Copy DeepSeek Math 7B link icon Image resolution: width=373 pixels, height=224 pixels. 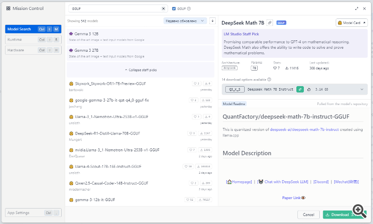[x=270, y=23]
